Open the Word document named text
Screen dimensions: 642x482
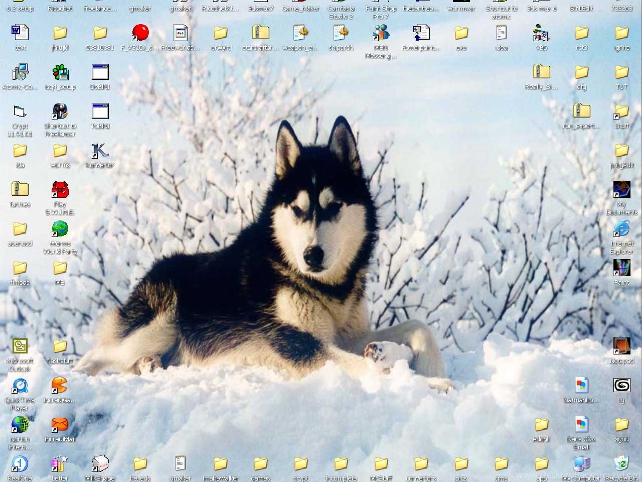point(20,33)
